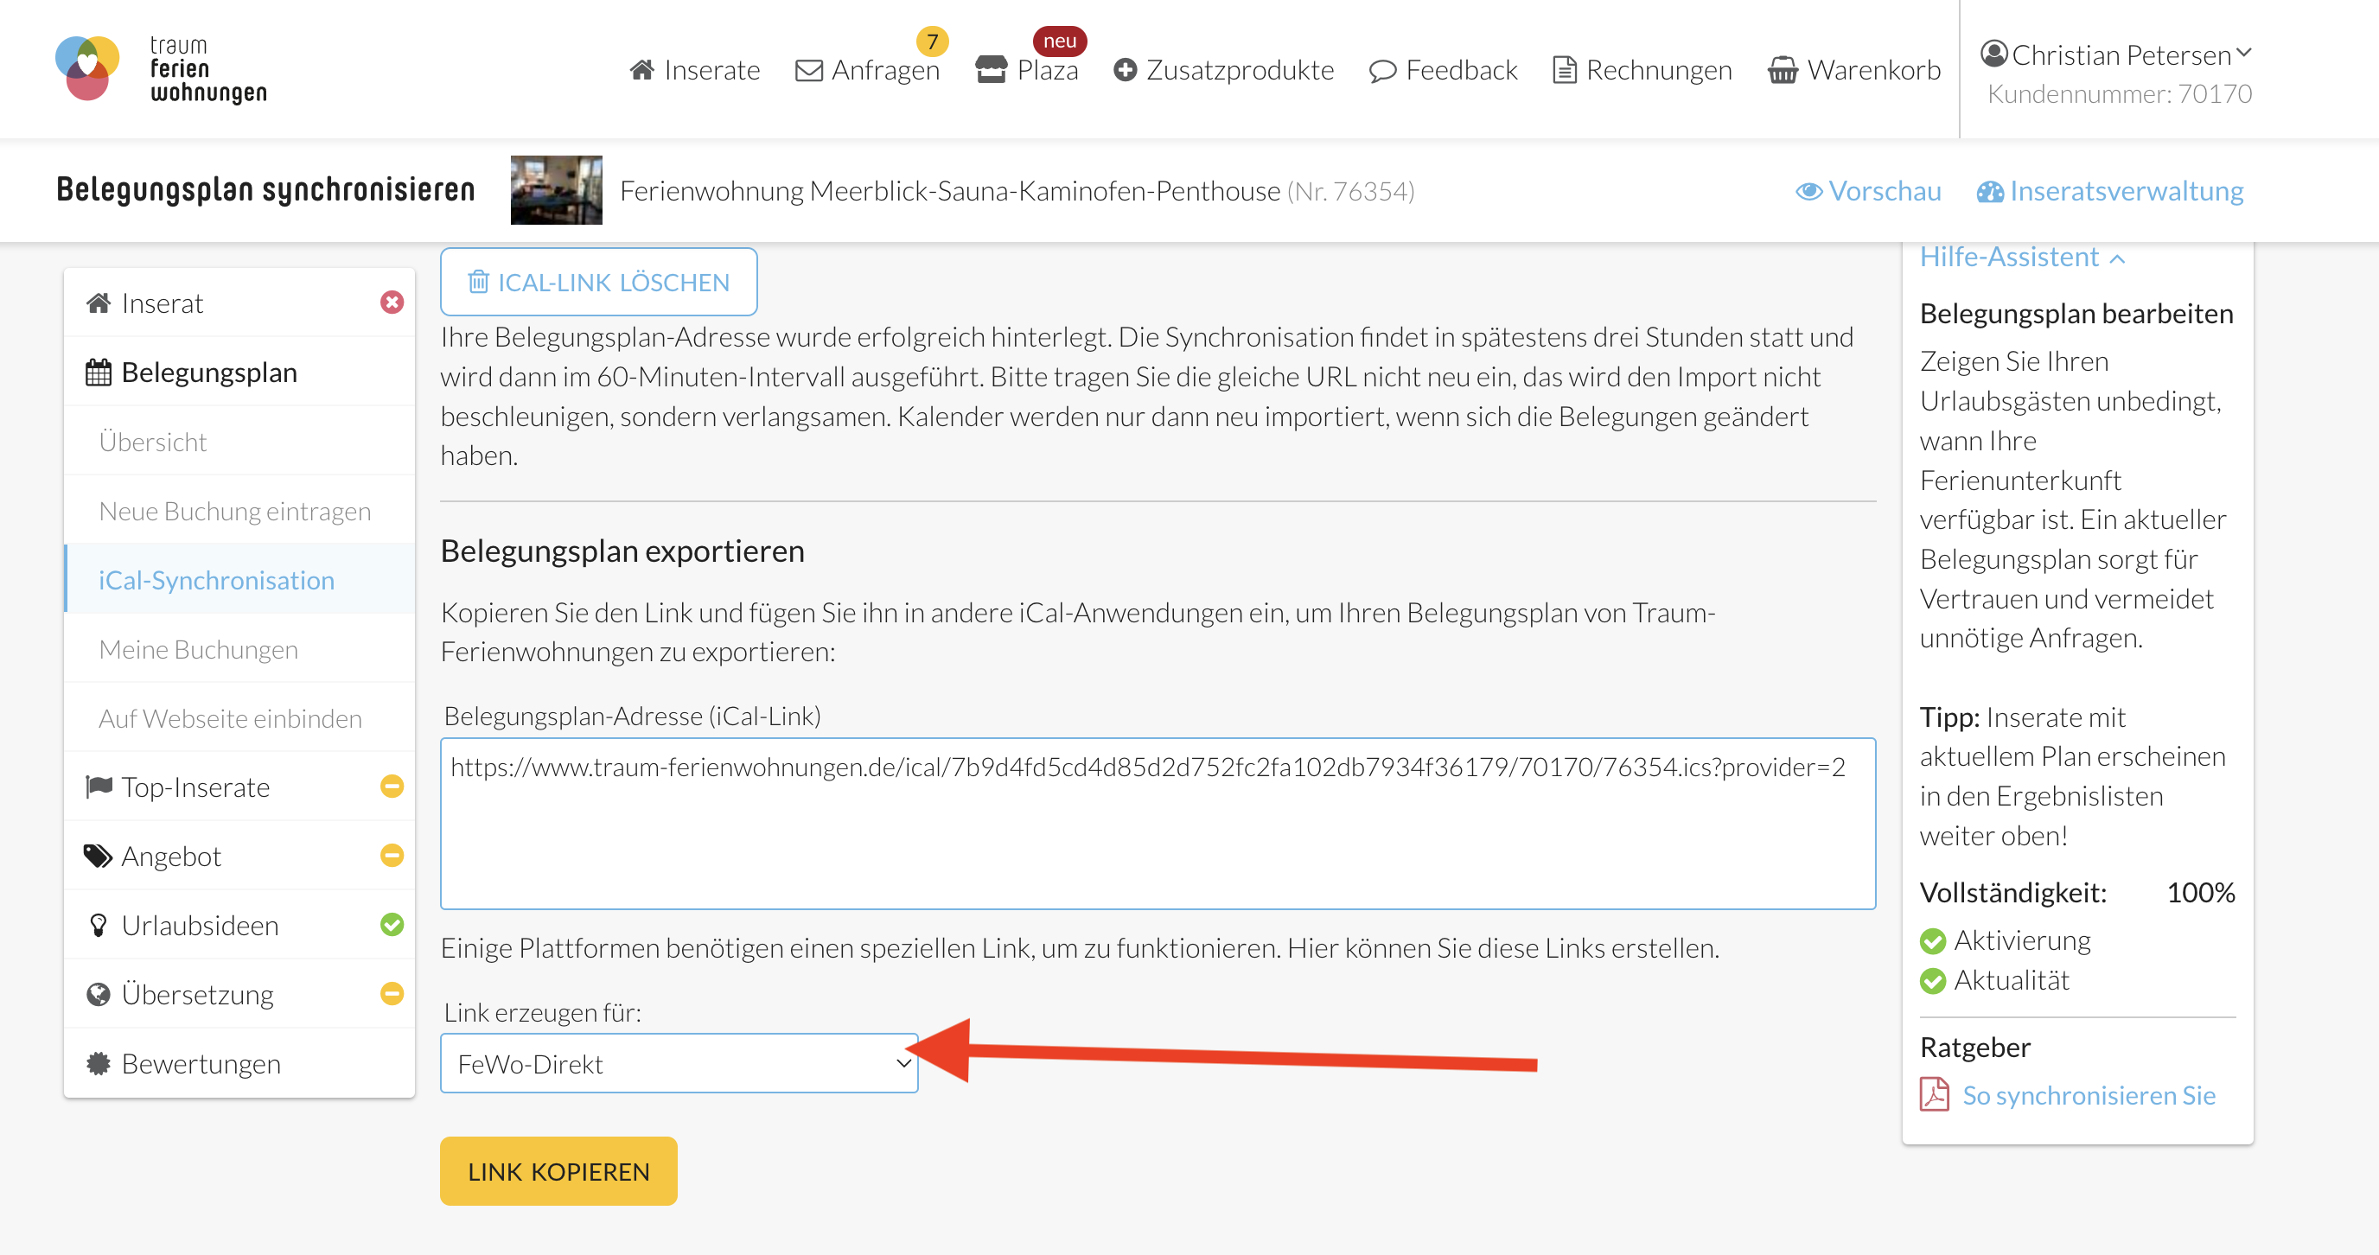Click the Angebot tags icon
This screenshot has width=2379, height=1255.
click(98, 856)
